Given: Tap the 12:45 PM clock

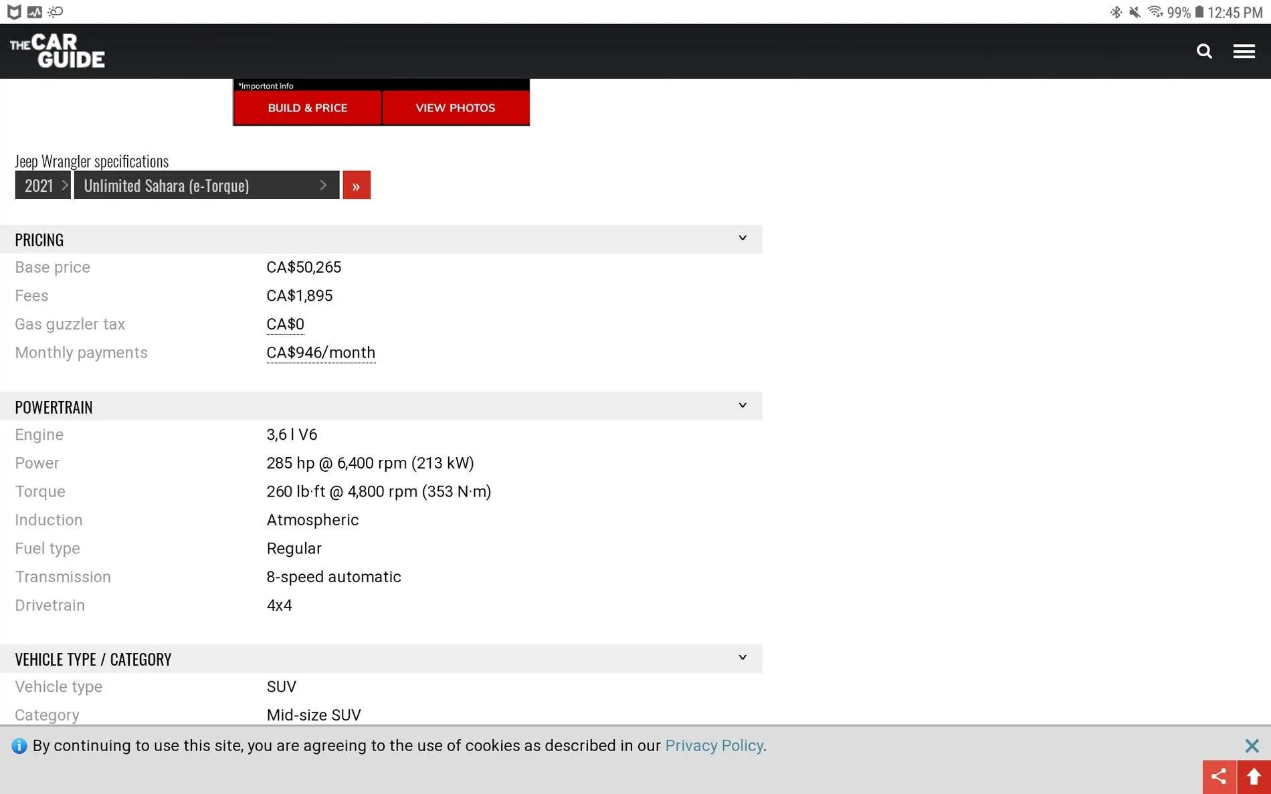Looking at the screenshot, I should pos(1235,12).
